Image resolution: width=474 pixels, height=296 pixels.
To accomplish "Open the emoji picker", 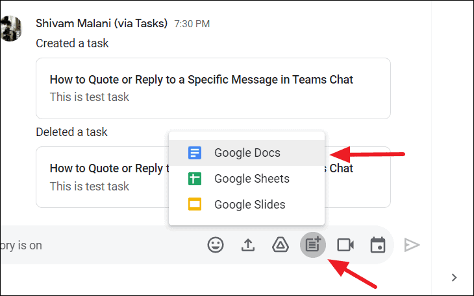I will (x=216, y=245).
